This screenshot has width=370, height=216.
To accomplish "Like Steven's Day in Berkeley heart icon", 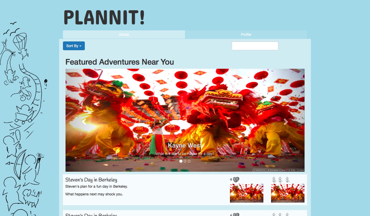I will click(x=236, y=179).
